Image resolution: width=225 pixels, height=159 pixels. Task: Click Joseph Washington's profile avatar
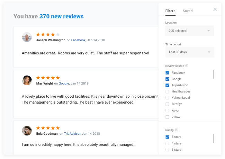click(27, 37)
